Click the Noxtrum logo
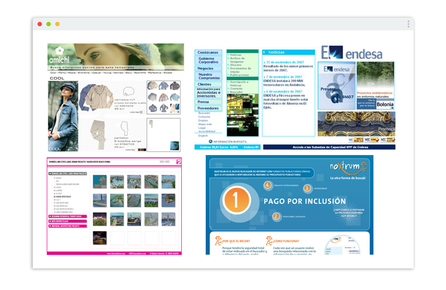This screenshot has height=290, width=446. tap(346, 167)
